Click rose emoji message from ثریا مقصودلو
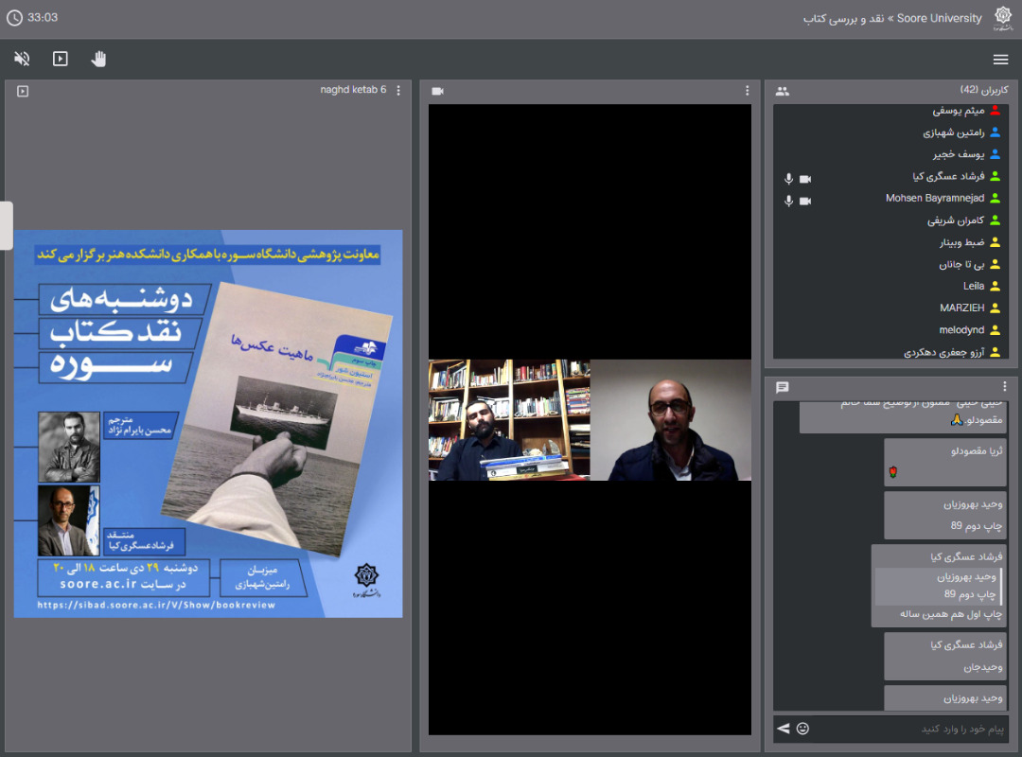Viewport: 1022px width, 757px height. pos(945,463)
